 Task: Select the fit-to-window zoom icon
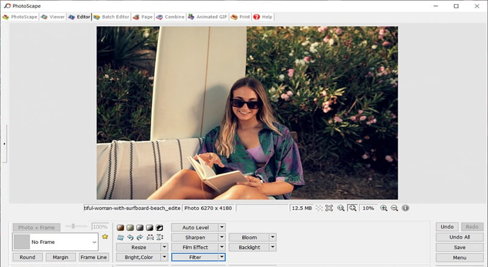coord(353,208)
